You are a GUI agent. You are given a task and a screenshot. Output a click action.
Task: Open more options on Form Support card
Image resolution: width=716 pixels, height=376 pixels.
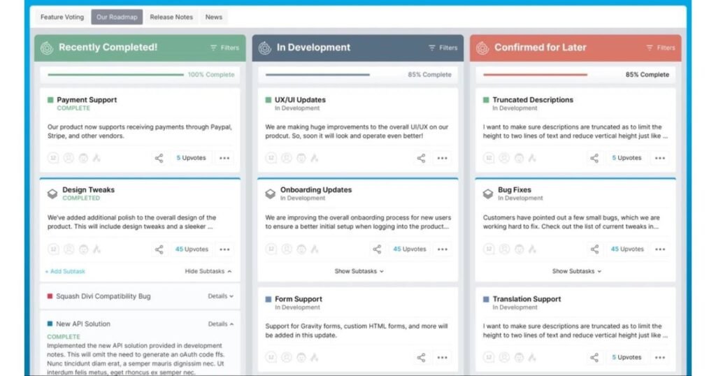click(x=443, y=357)
